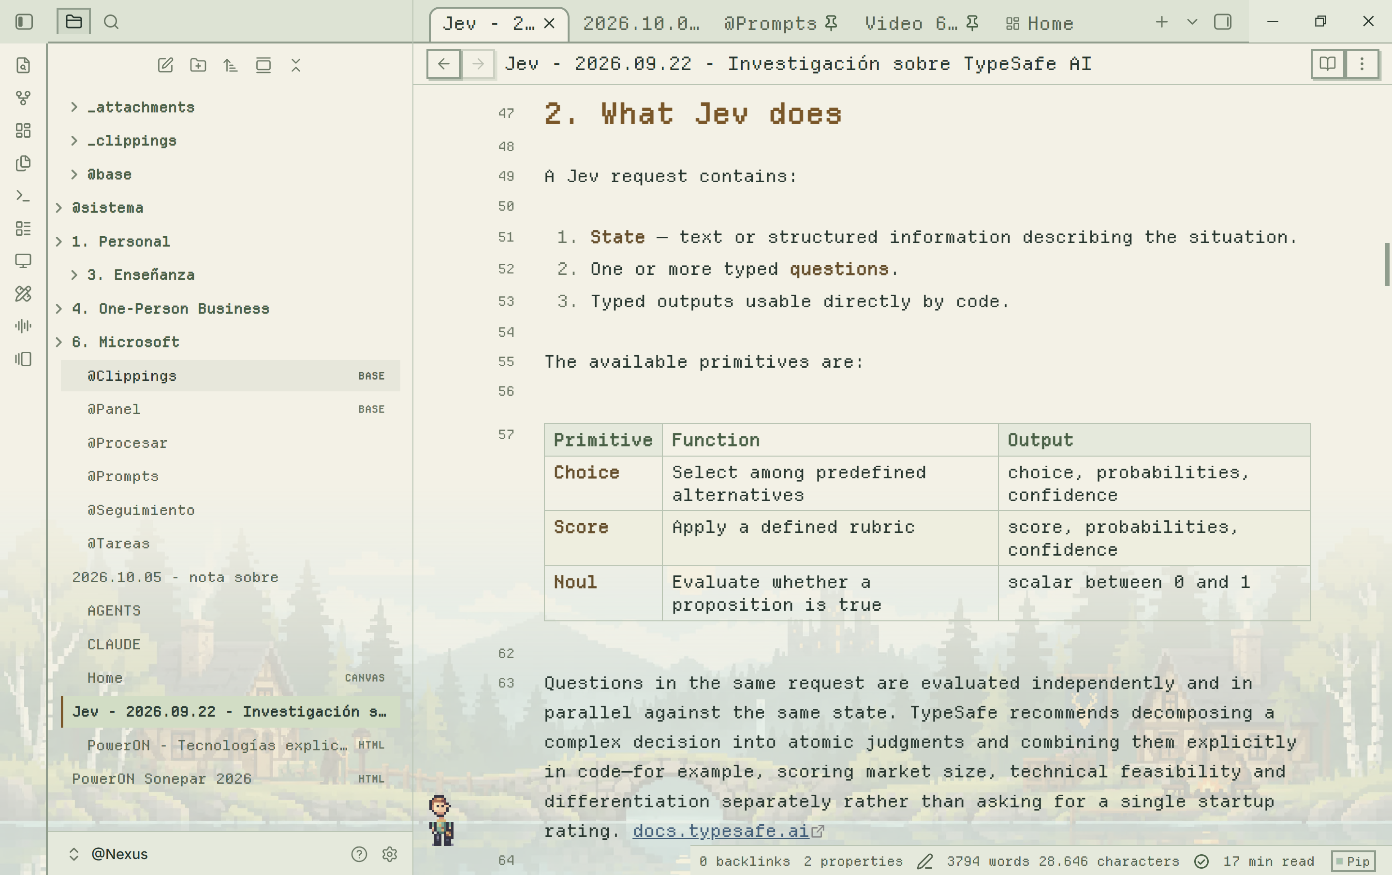
Task: Create a new note with pencil icon
Action: [x=165, y=65]
